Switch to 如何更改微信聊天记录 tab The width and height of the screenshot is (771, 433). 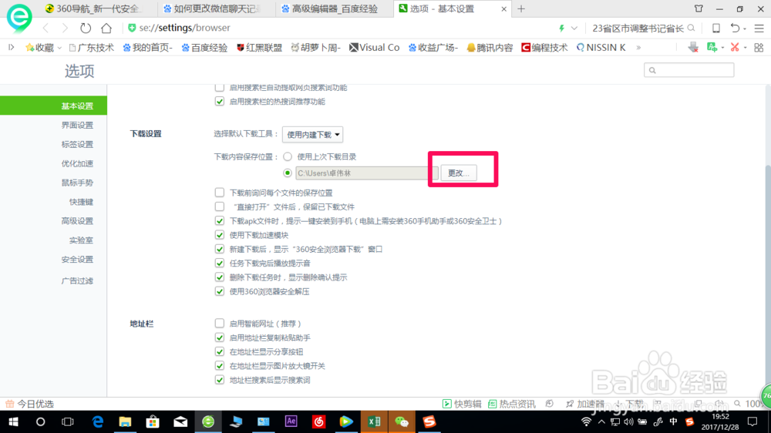(217, 8)
